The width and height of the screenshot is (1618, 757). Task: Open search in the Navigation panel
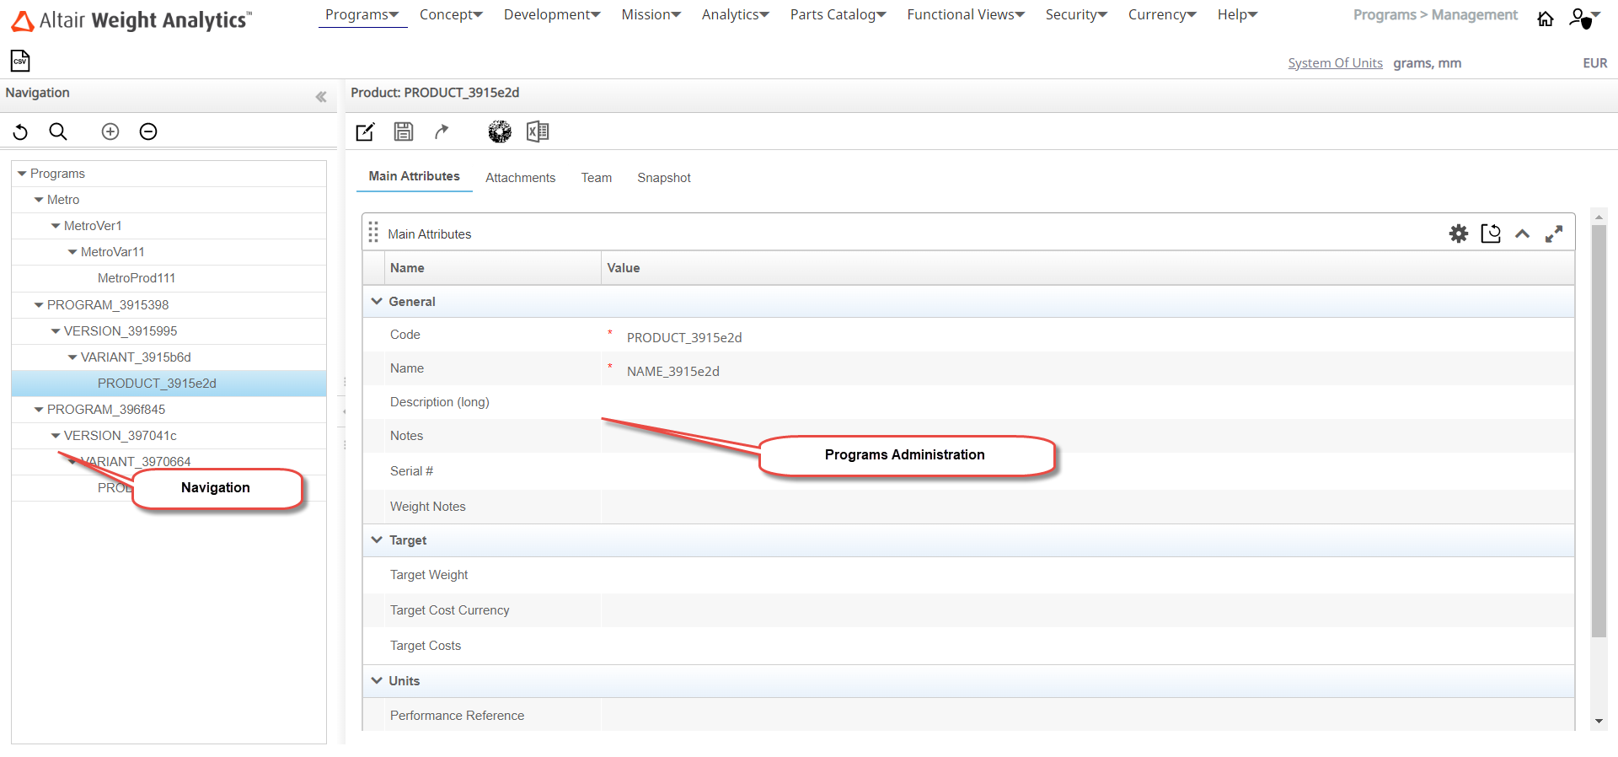(x=58, y=132)
